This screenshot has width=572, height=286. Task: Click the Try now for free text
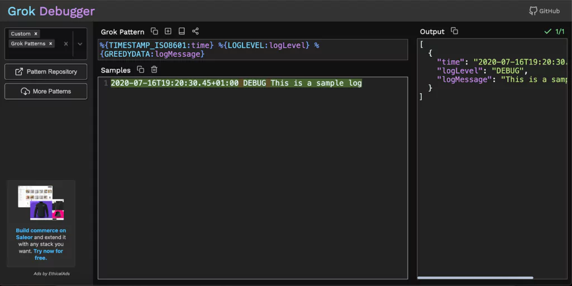pos(47,254)
